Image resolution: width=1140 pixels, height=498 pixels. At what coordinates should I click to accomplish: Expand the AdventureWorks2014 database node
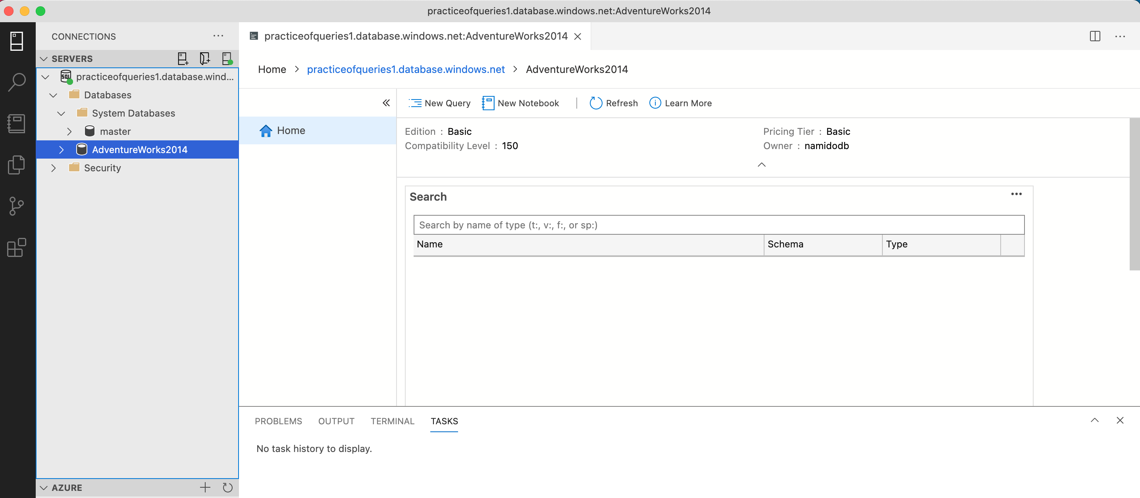pyautogui.click(x=62, y=150)
